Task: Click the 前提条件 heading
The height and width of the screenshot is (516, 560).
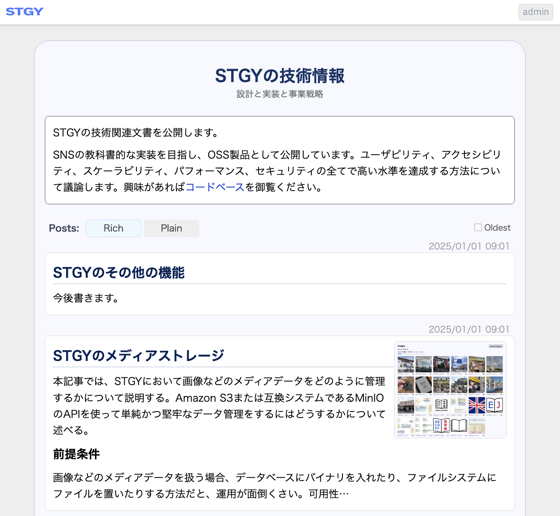Action: [76, 454]
